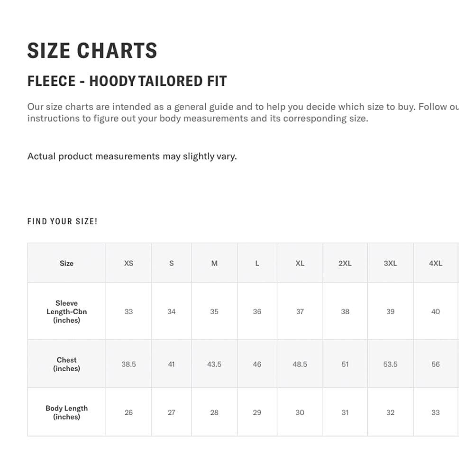Click body length 27 for size S
Image resolution: width=474 pixels, height=474 pixels.
172,412
